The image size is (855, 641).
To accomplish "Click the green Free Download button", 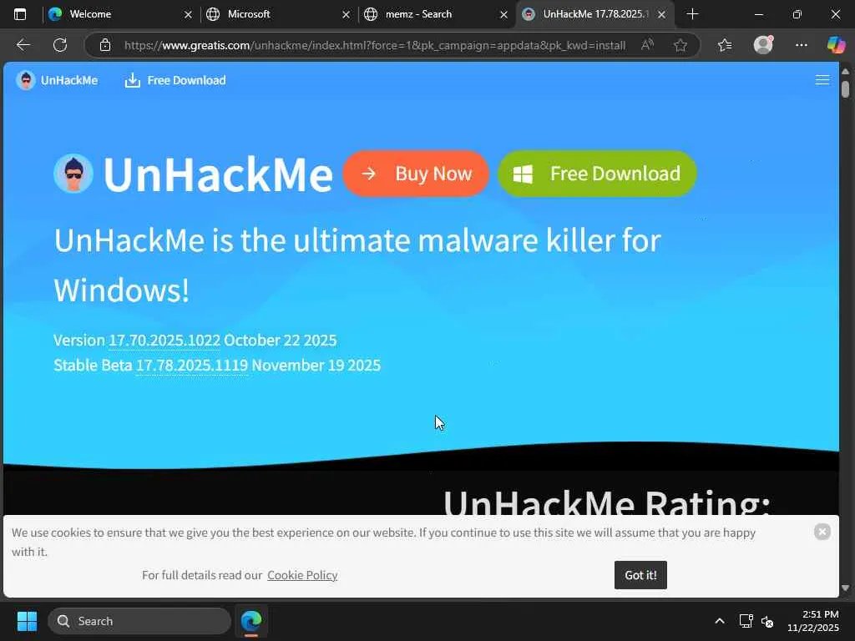I will [597, 174].
